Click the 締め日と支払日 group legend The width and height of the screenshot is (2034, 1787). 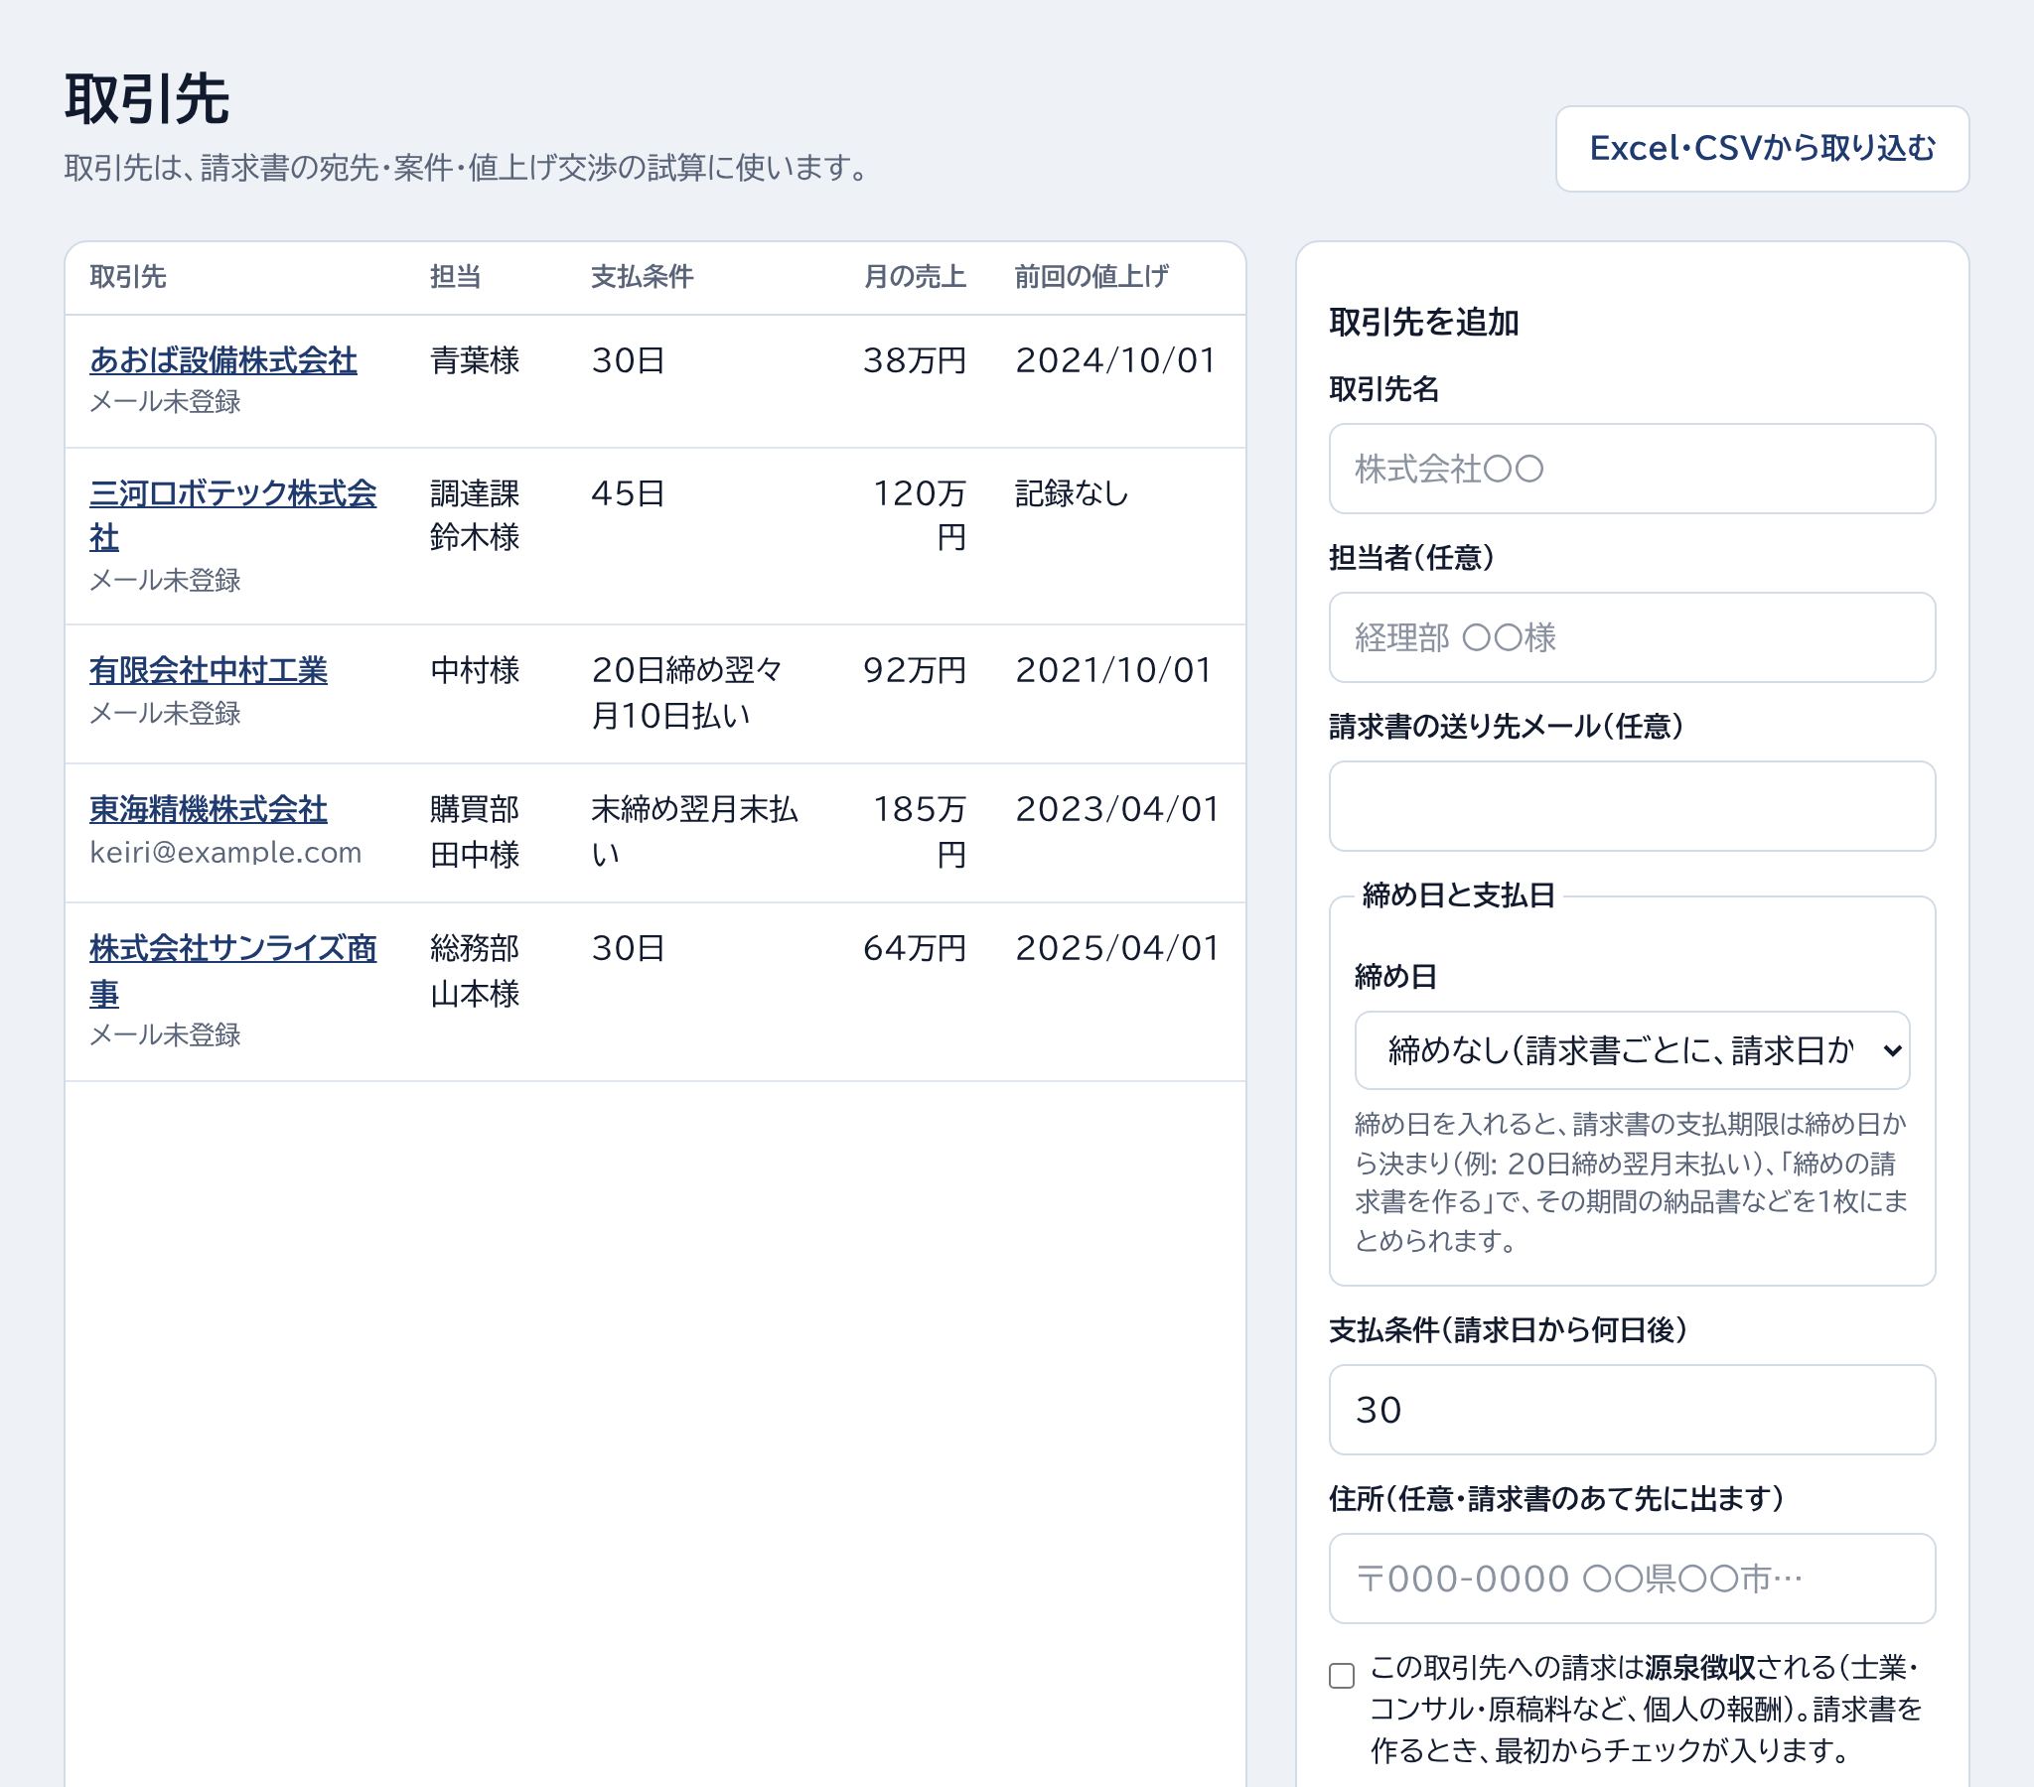(x=1458, y=894)
